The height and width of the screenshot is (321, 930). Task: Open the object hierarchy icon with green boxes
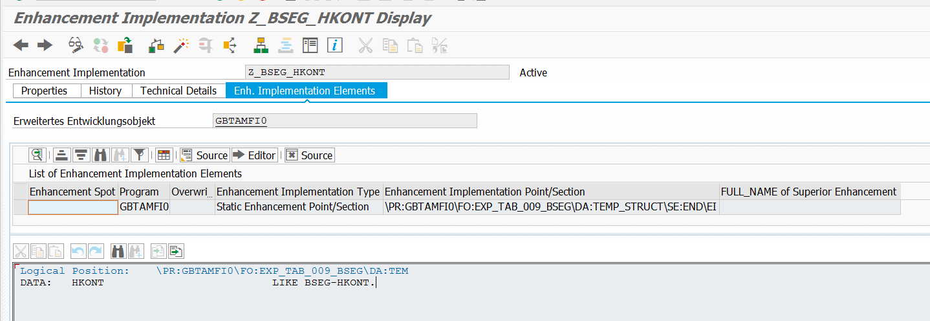point(261,45)
